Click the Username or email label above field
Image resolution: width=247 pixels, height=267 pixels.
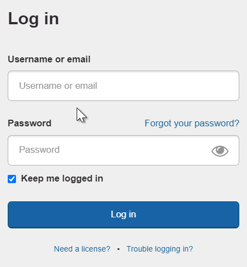[49, 59]
